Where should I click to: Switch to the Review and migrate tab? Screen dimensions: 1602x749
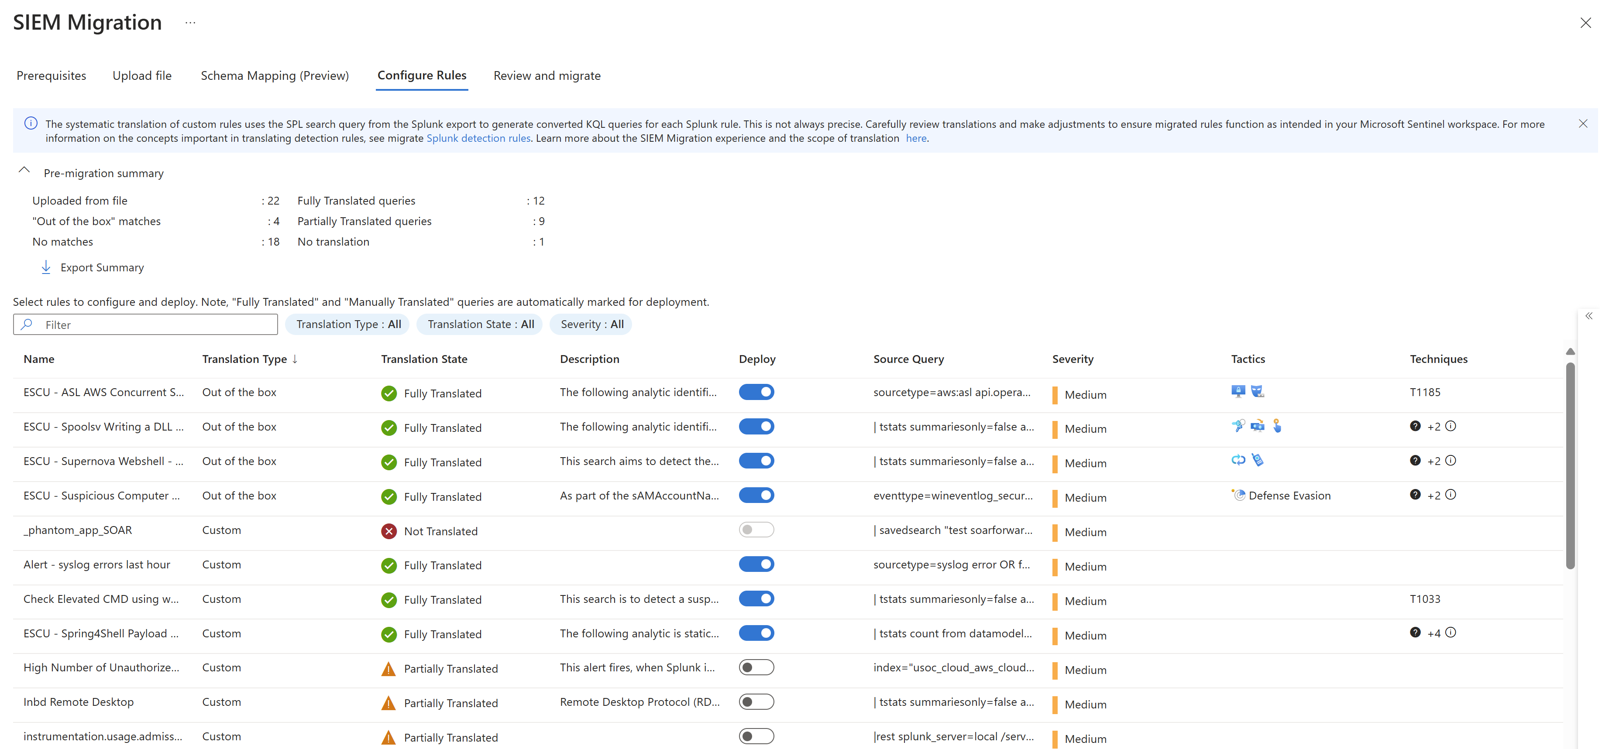click(x=547, y=75)
